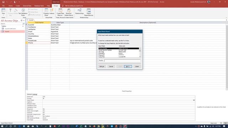This screenshot has width=228, height=128.
Task: Click Modify Lookups in ribbon
Action: tap(35, 15)
